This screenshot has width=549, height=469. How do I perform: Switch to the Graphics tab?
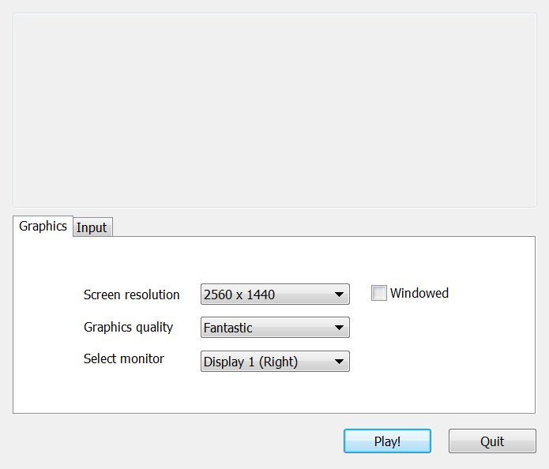click(43, 226)
